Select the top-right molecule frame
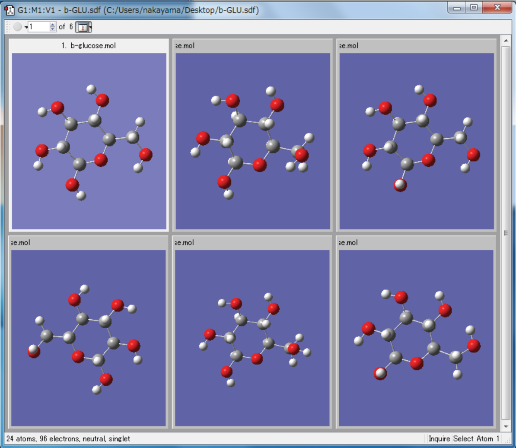This screenshot has height=448, width=516. pyautogui.click(x=417, y=141)
